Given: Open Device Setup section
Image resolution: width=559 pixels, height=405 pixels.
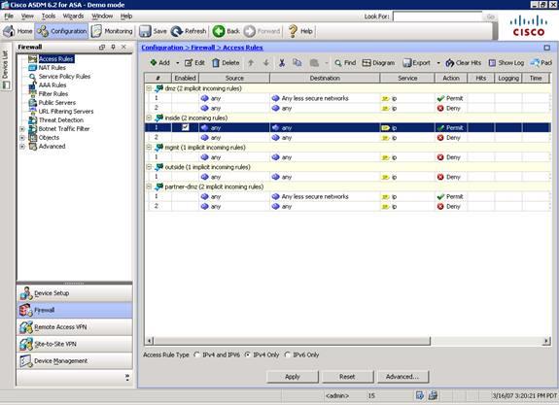Looking at the screenshot, I should 75,293.
